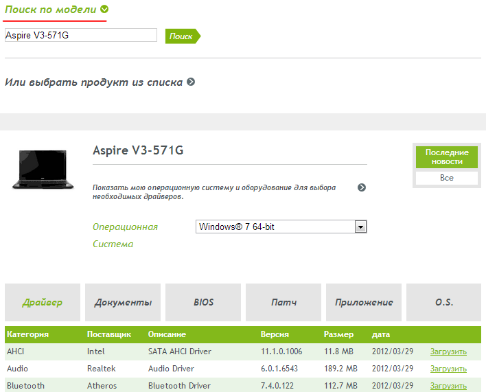Open the Последние новости filter
Screen dimensions: 486x392
[x=447, y=157]
